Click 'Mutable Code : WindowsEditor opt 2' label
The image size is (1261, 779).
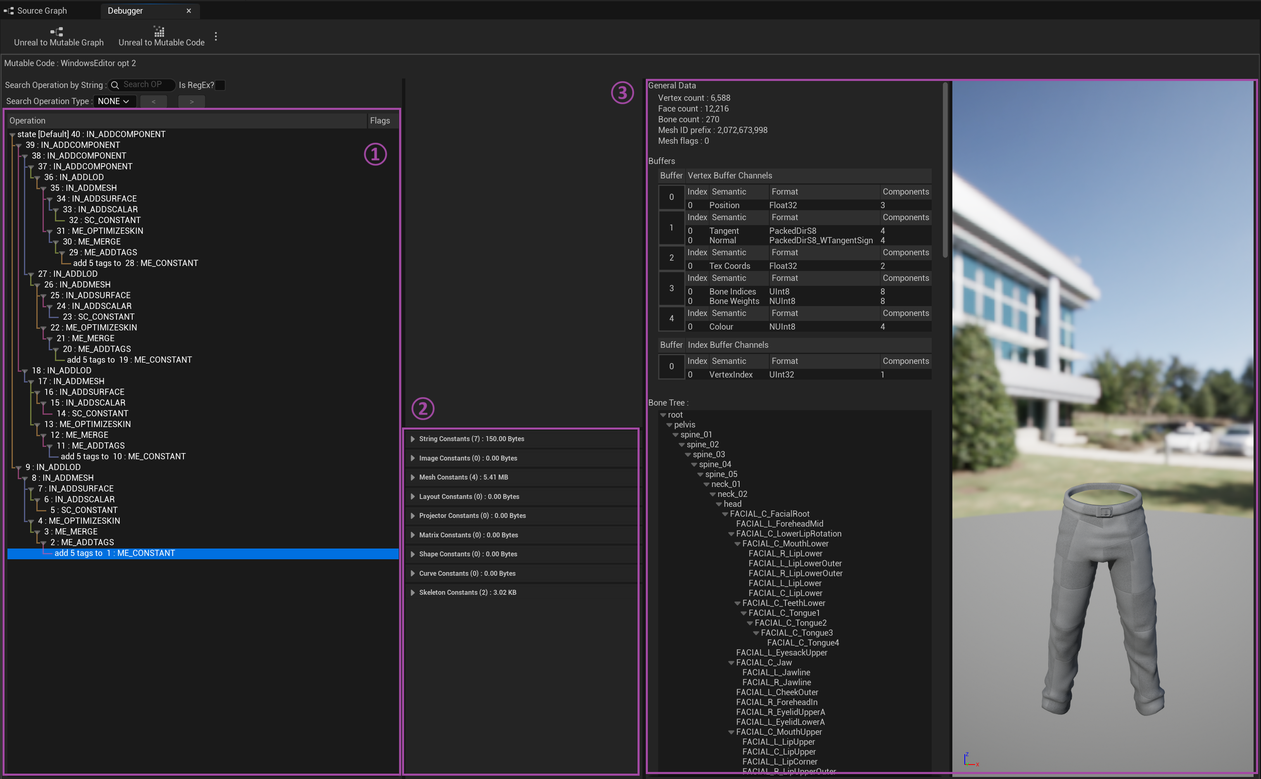tap(70, 63)
